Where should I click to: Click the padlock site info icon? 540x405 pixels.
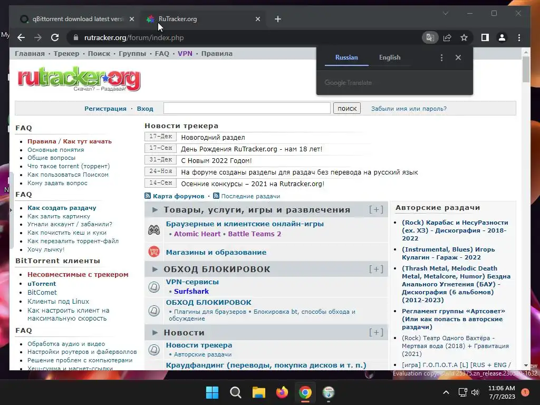click(x=76, y=37)
